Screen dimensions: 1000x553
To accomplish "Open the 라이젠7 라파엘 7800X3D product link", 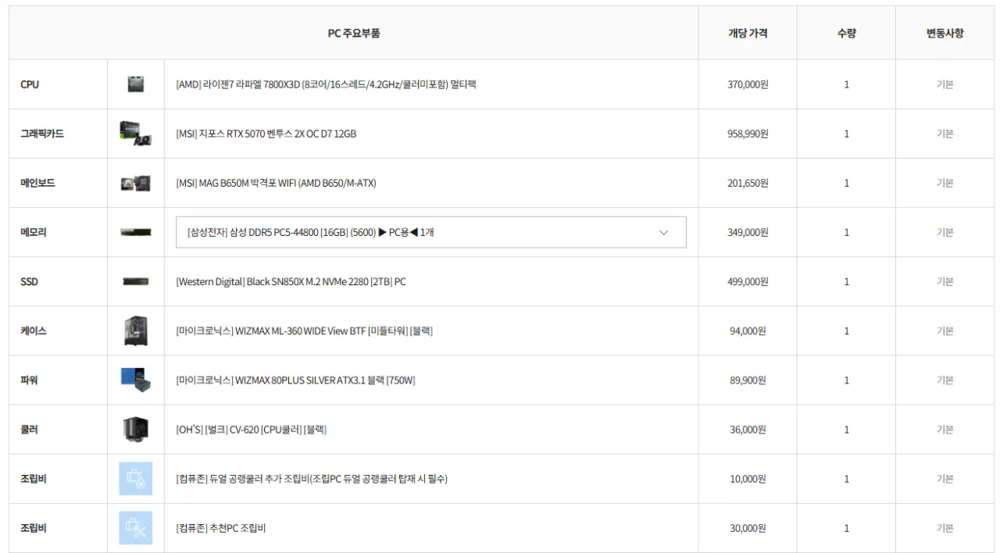I will tap(326, 84).
